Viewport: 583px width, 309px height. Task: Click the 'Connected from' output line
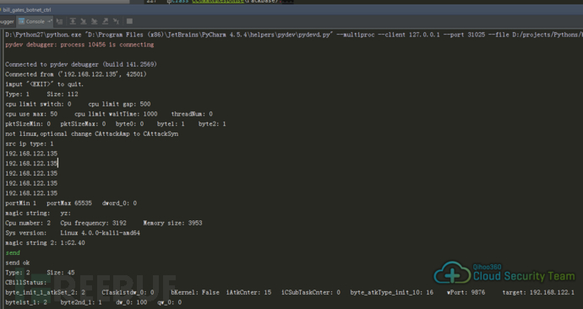coord(76,74)
